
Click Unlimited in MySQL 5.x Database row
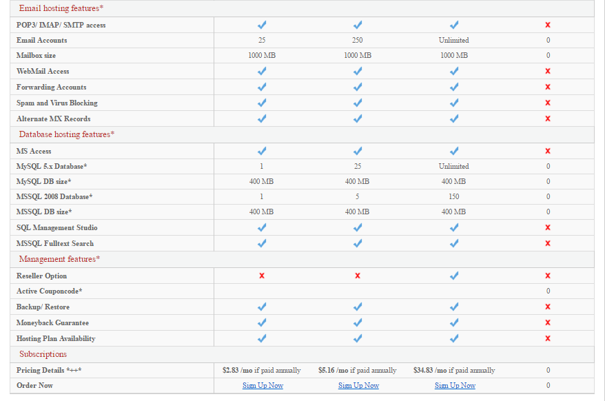pyautogui.click(x=453, y=166)
